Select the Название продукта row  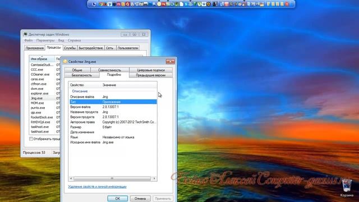(x=113, y=112)
